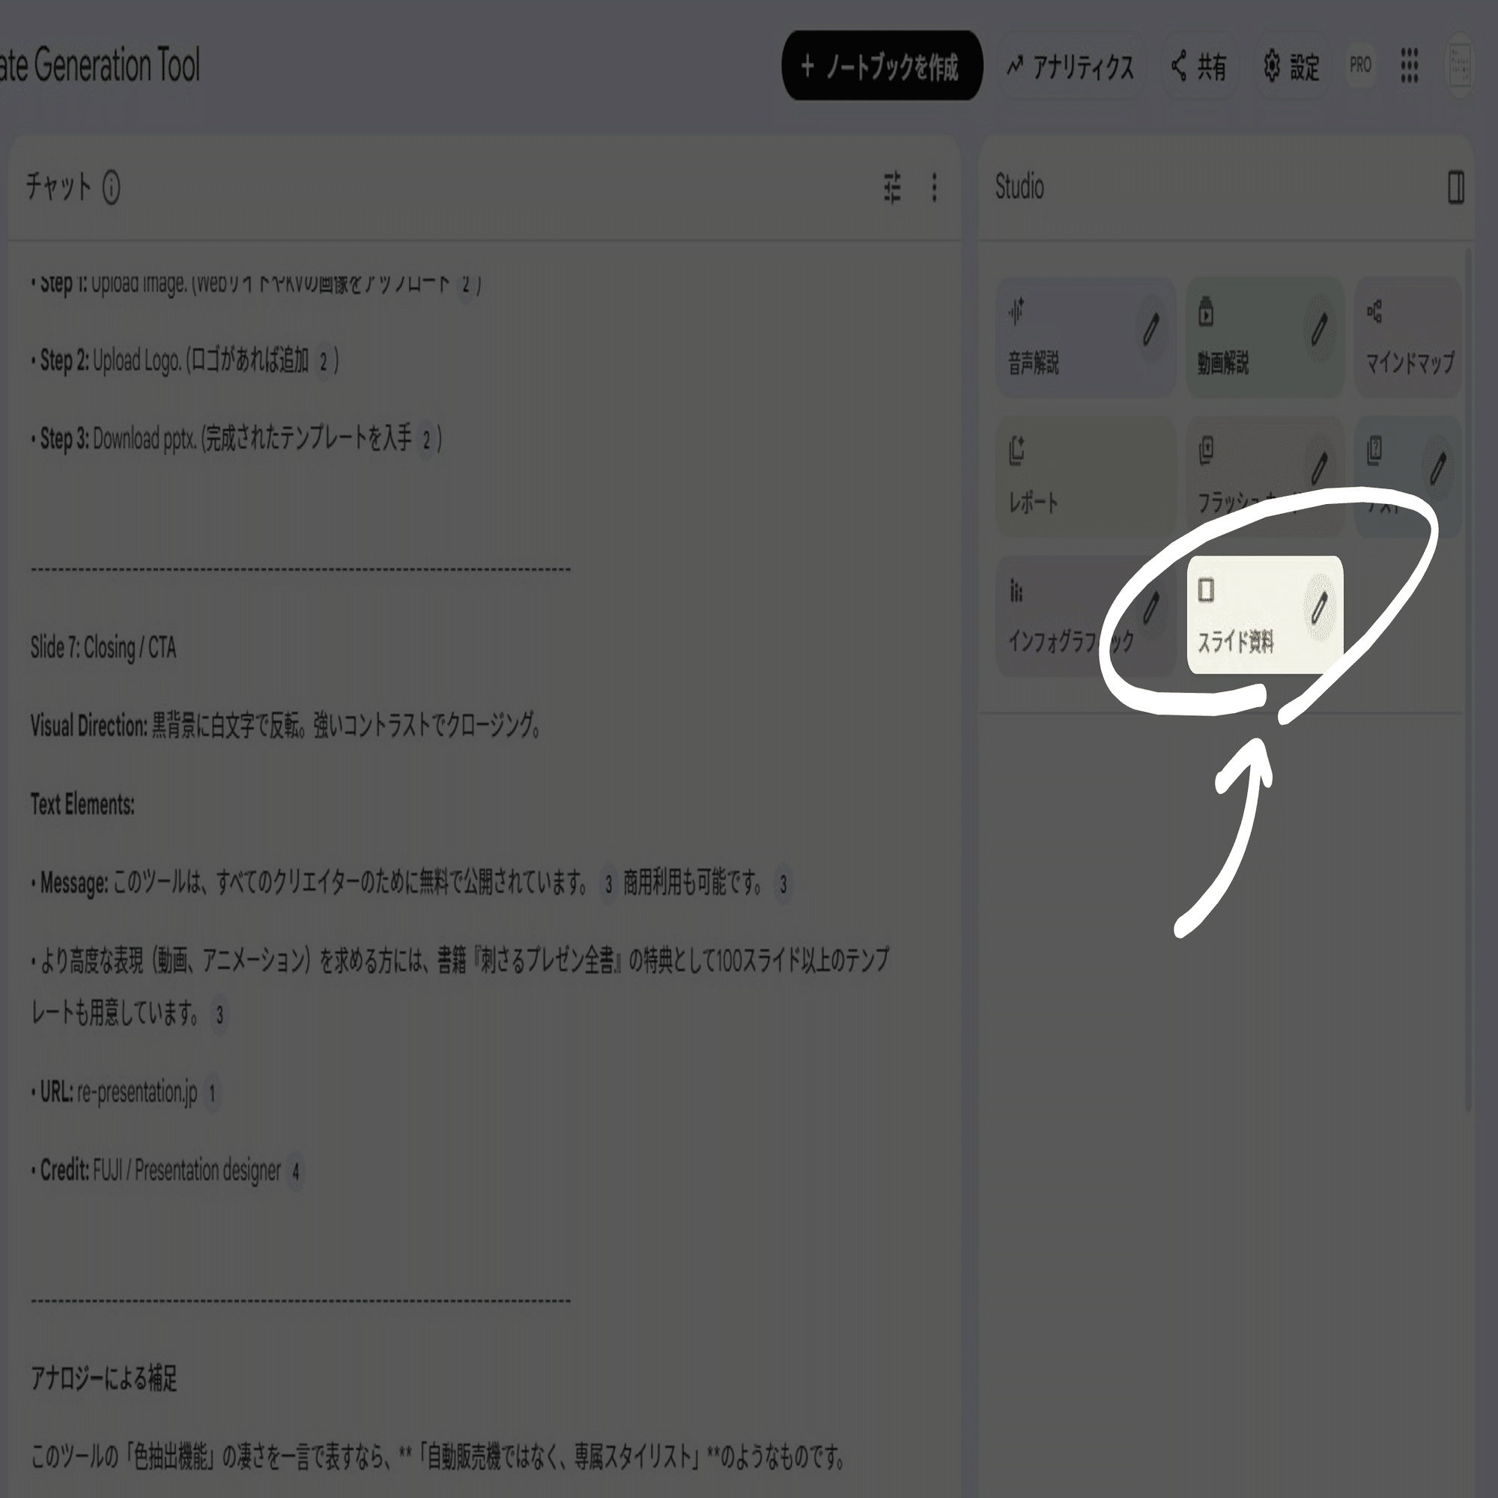This screenshot has width=1498, height=1498.
Task: Click citation 1 next to re-presentation.jp URL
Action: (x=212, y=1094)
